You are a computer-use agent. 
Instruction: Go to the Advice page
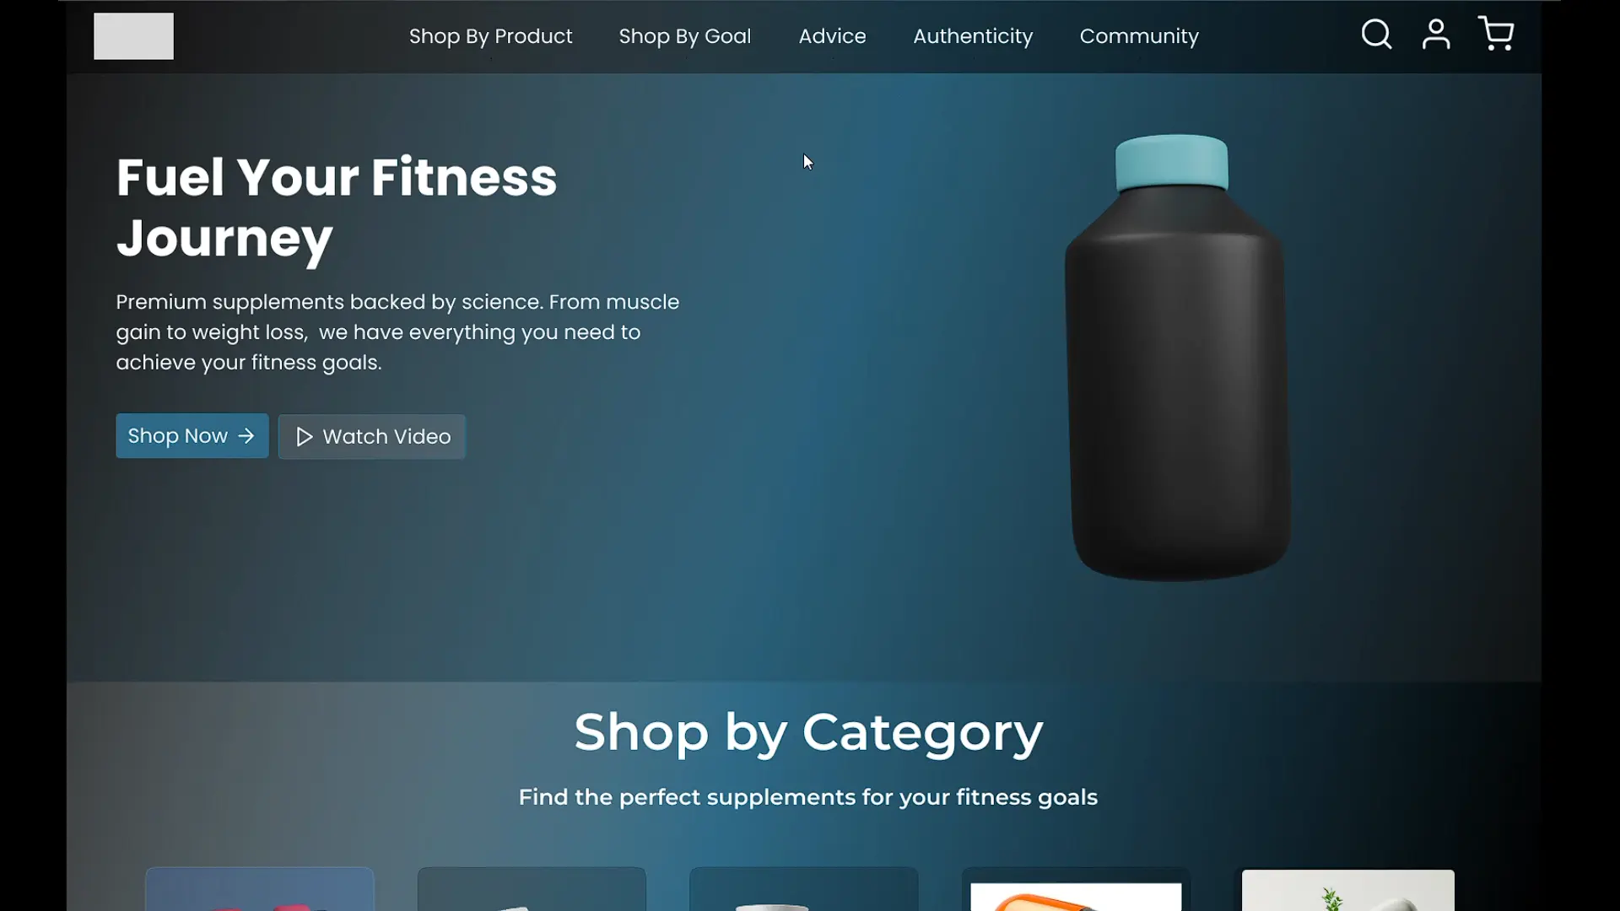pyautogui.click(x=832, y=36)
